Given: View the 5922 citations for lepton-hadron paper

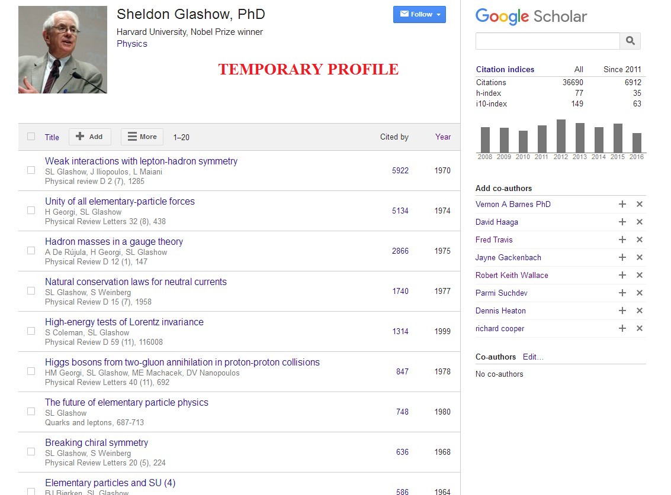Looking at the screenshot, I should [400, 170].
